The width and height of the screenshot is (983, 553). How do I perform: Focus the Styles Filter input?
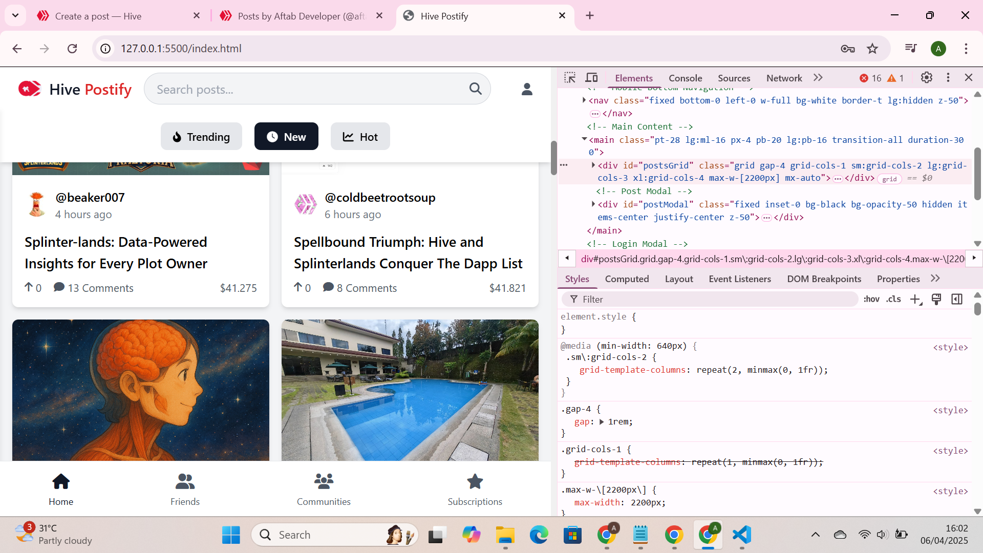710,300
